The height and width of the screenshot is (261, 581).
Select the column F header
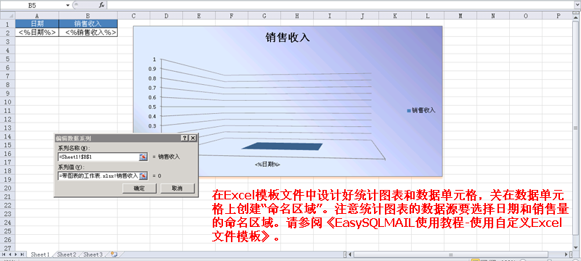[x=232, y=16]
